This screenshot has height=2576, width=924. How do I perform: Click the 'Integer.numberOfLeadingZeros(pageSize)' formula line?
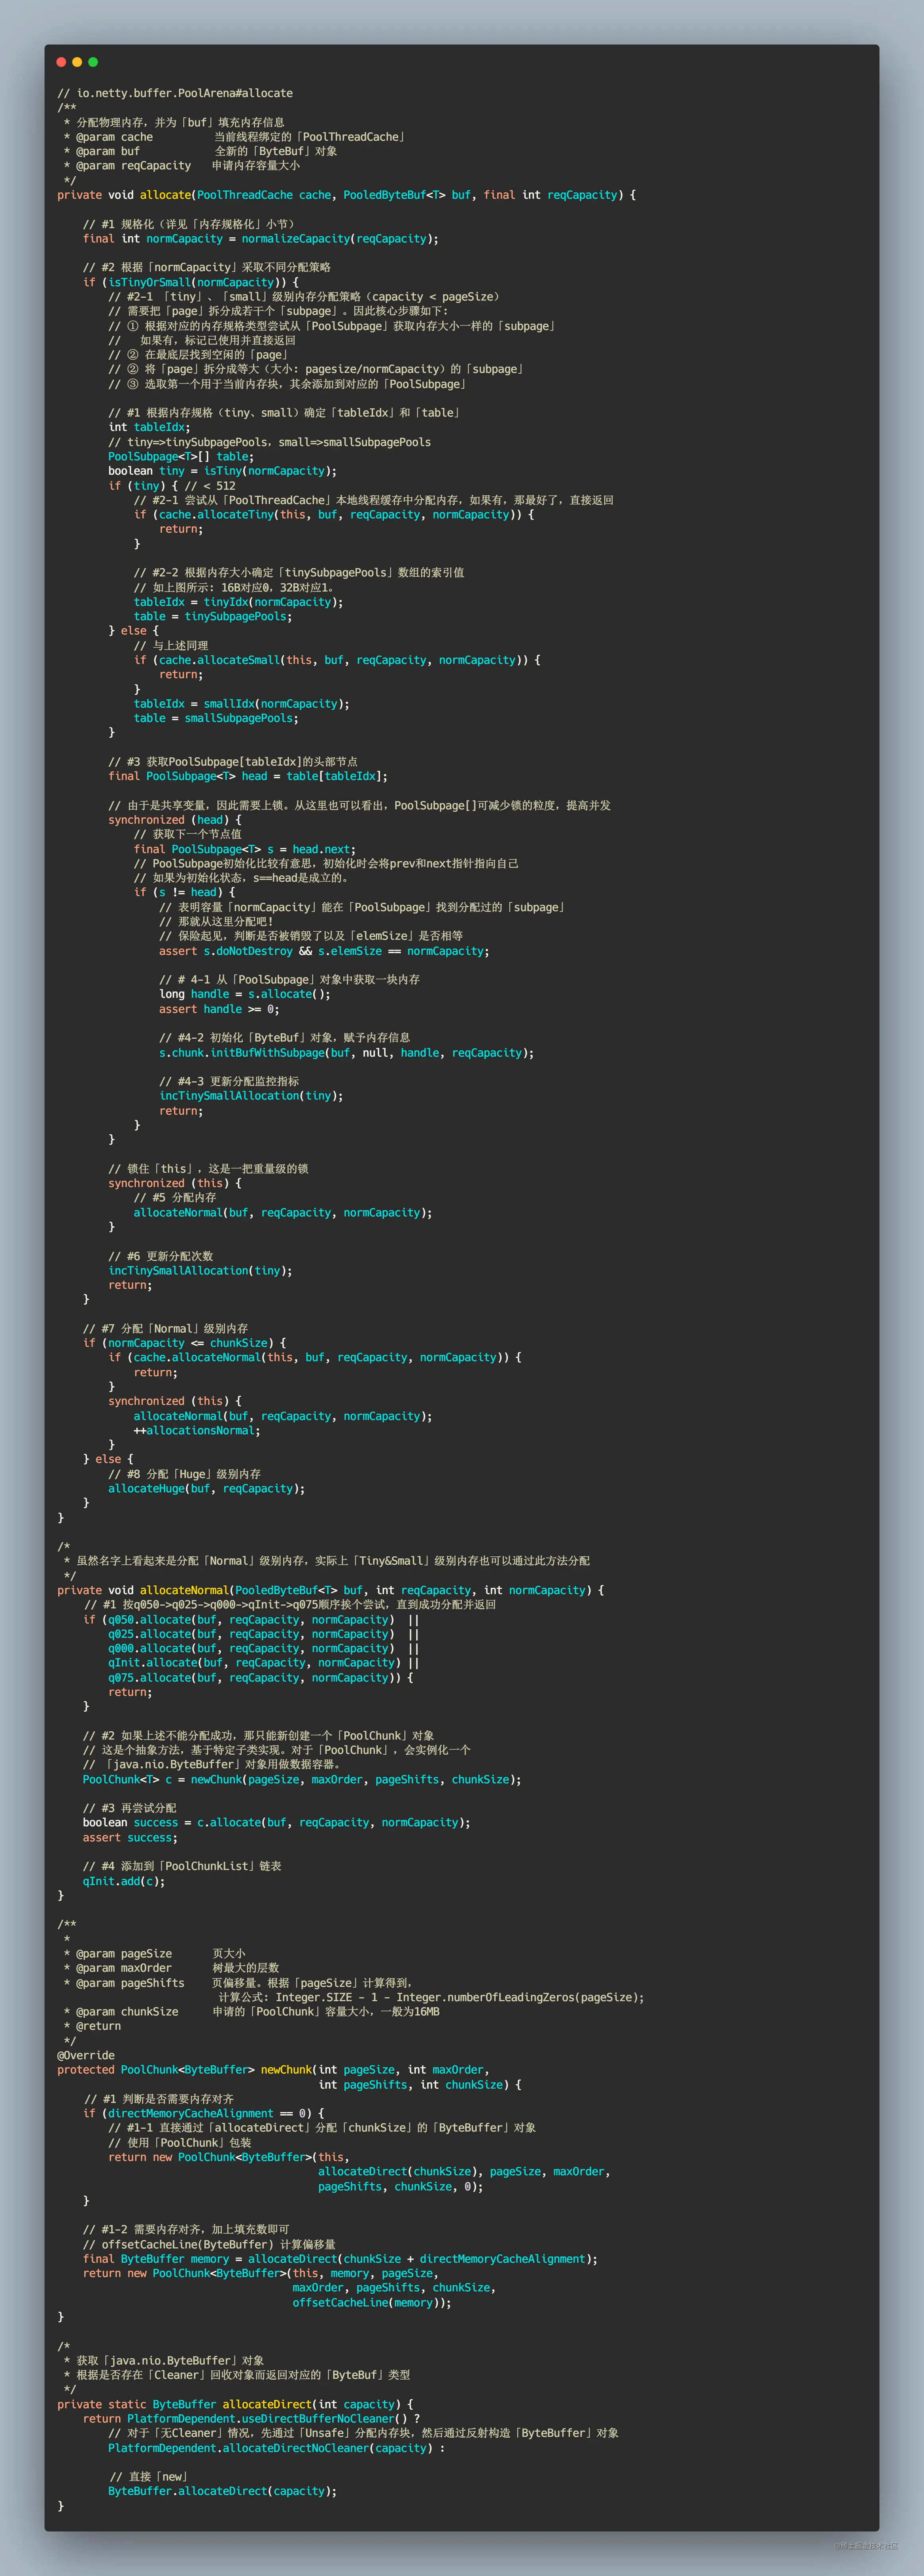(x=431, y=1998)
